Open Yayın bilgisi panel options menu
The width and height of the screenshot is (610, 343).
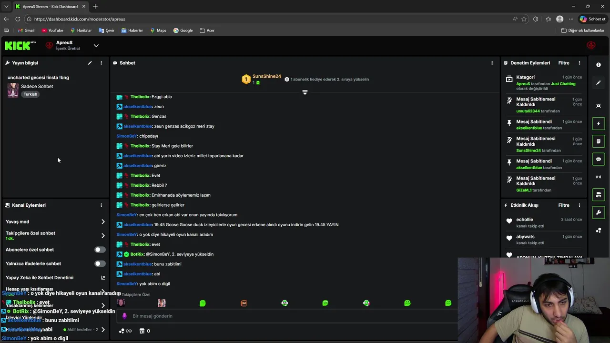(x=101, y=63)
